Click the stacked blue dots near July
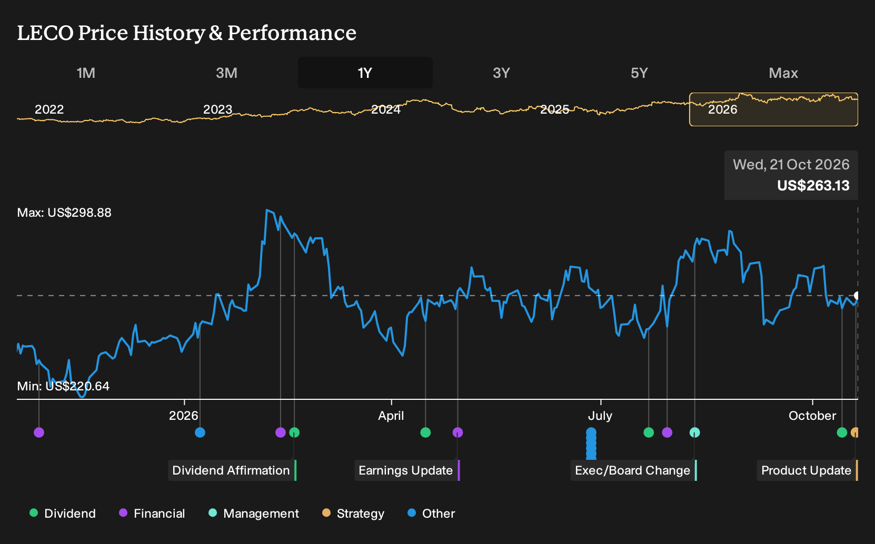This screenshot has width=875, height=544. 591,444
